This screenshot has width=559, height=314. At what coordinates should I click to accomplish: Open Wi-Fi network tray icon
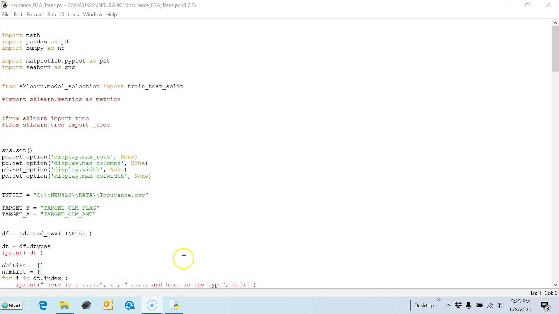(x=490, y=305)
